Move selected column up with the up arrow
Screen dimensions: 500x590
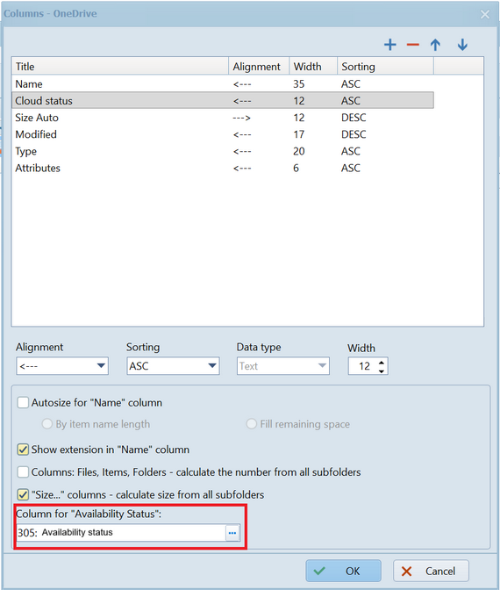point(435,45)
